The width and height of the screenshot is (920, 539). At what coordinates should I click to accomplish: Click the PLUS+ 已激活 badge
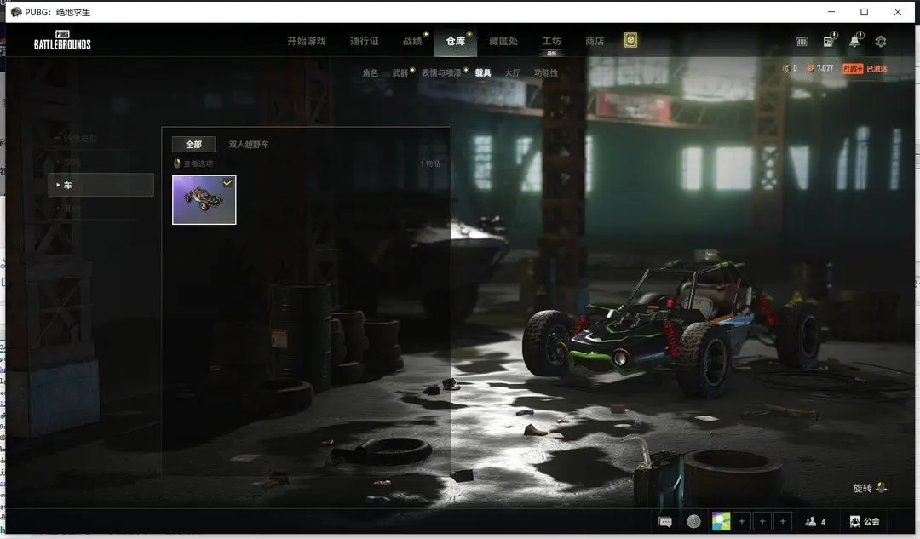pyautogui.click(x=865, y=69)
